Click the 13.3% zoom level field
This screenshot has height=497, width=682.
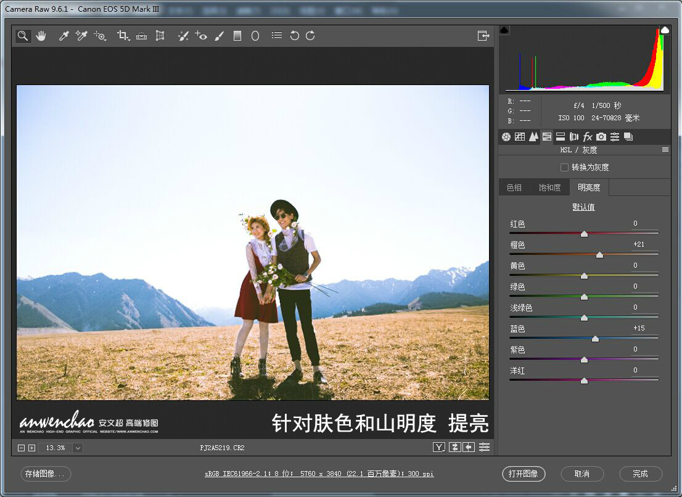(55, 448)
